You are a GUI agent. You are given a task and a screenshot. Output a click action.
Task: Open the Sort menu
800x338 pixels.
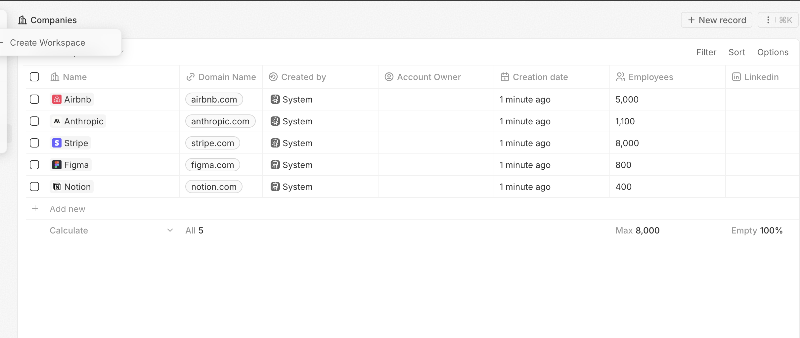(737, 52)
